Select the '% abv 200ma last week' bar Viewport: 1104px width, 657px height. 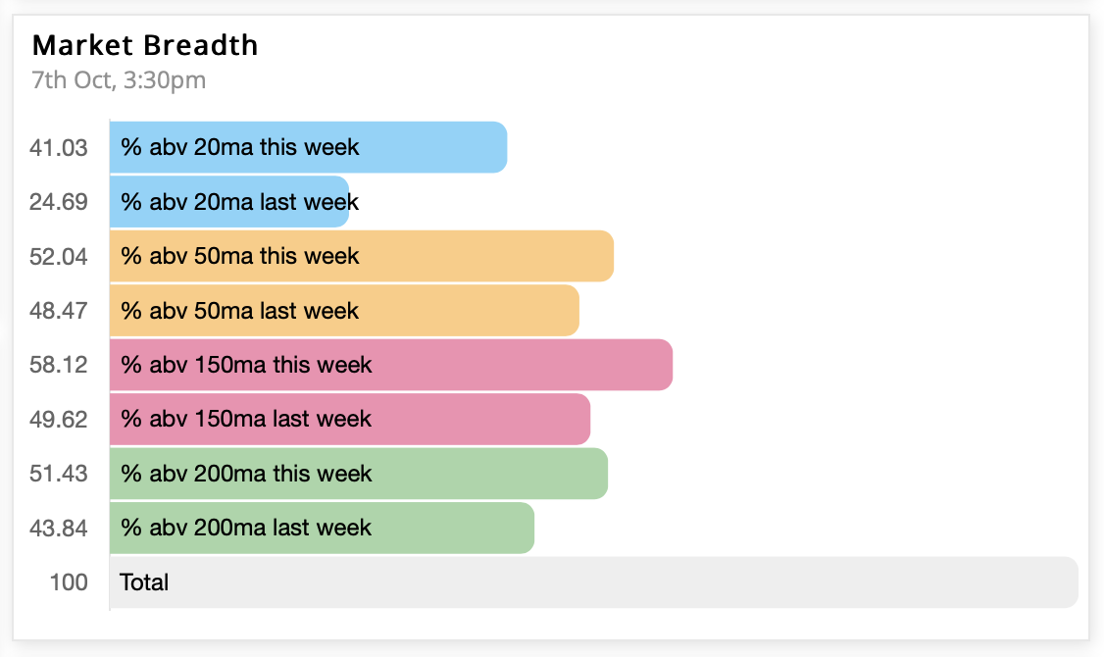[322, 528]
